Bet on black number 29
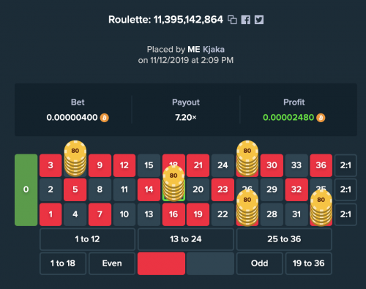Image resolution: width=366 pixels, height=289 pixels. click(272, 189)
